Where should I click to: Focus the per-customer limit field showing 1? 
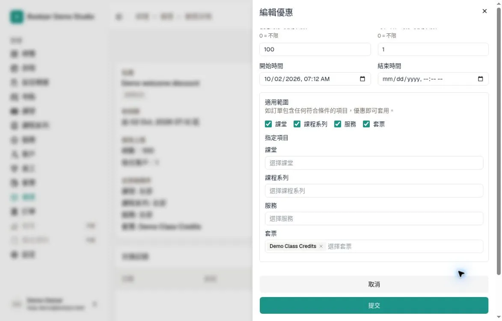click(433, 49)
